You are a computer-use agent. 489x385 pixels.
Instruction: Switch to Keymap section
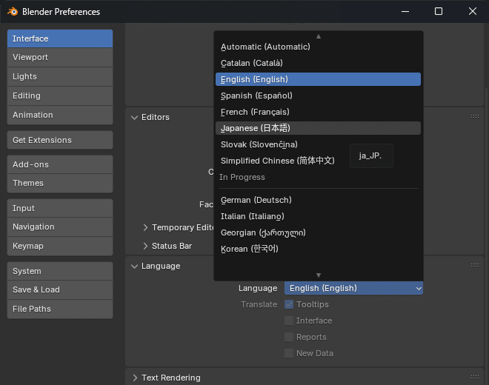[x=60, y=246]
